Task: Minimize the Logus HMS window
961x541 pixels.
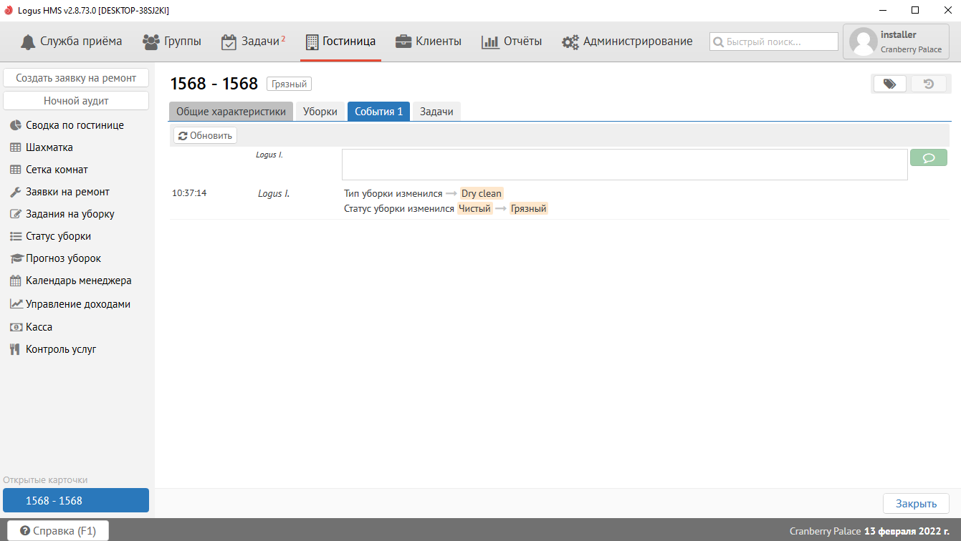Action: pos(882,11)
